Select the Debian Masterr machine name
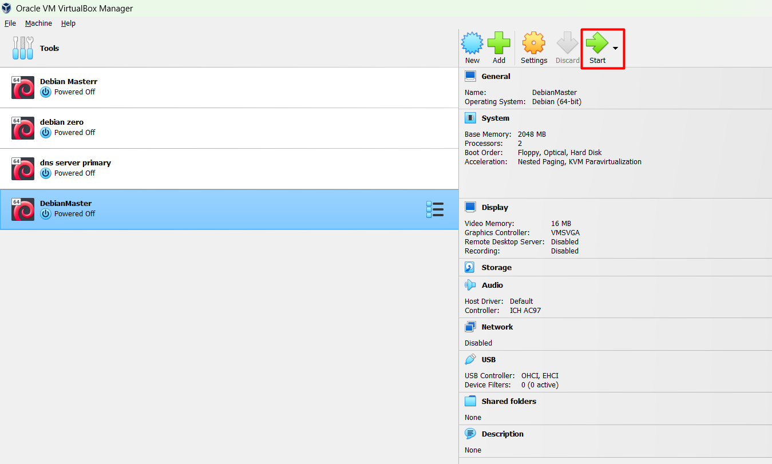Viewport: 772px width, 464px height. click(69, 81)
